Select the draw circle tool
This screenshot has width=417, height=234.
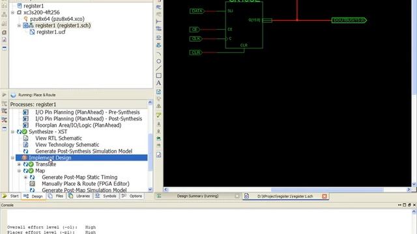159,61
